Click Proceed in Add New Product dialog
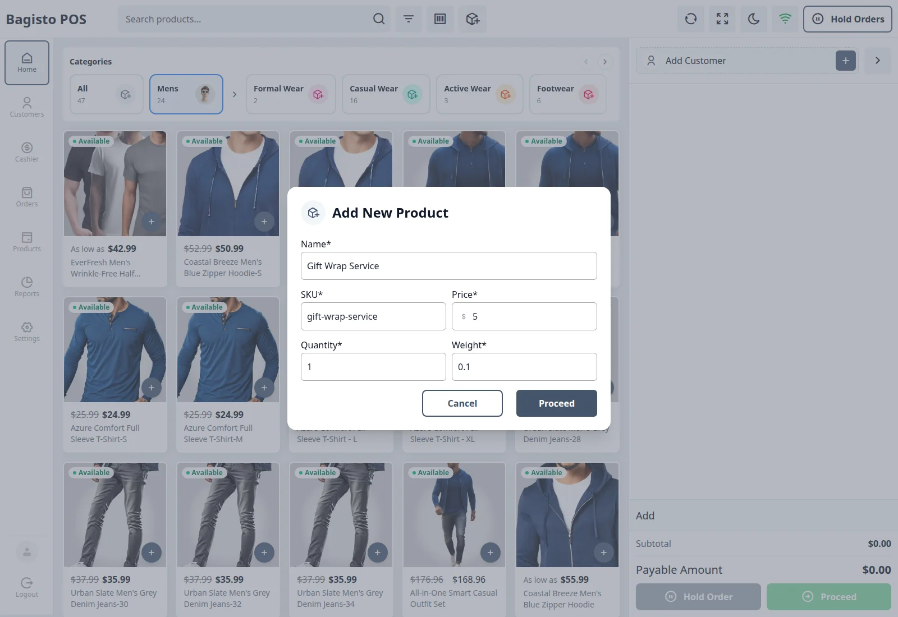 pos(557,403)
